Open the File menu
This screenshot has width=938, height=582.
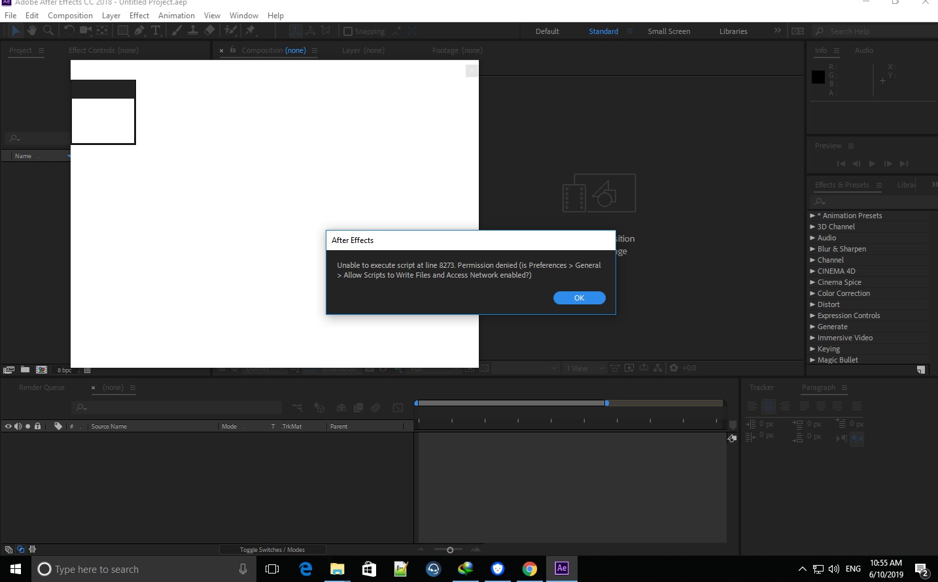pos(10,15)
